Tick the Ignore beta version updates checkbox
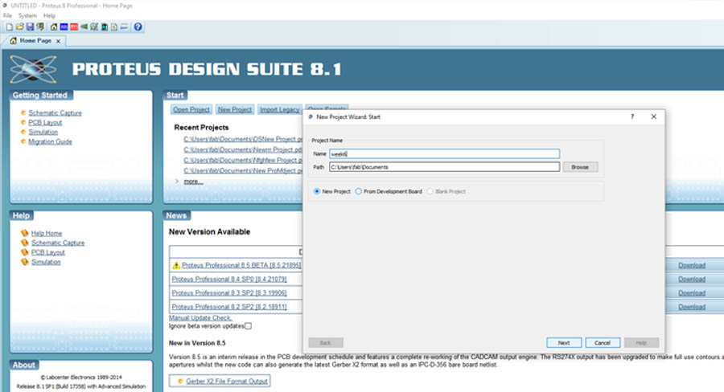This screenshot has width=724, height=392. 249,326
